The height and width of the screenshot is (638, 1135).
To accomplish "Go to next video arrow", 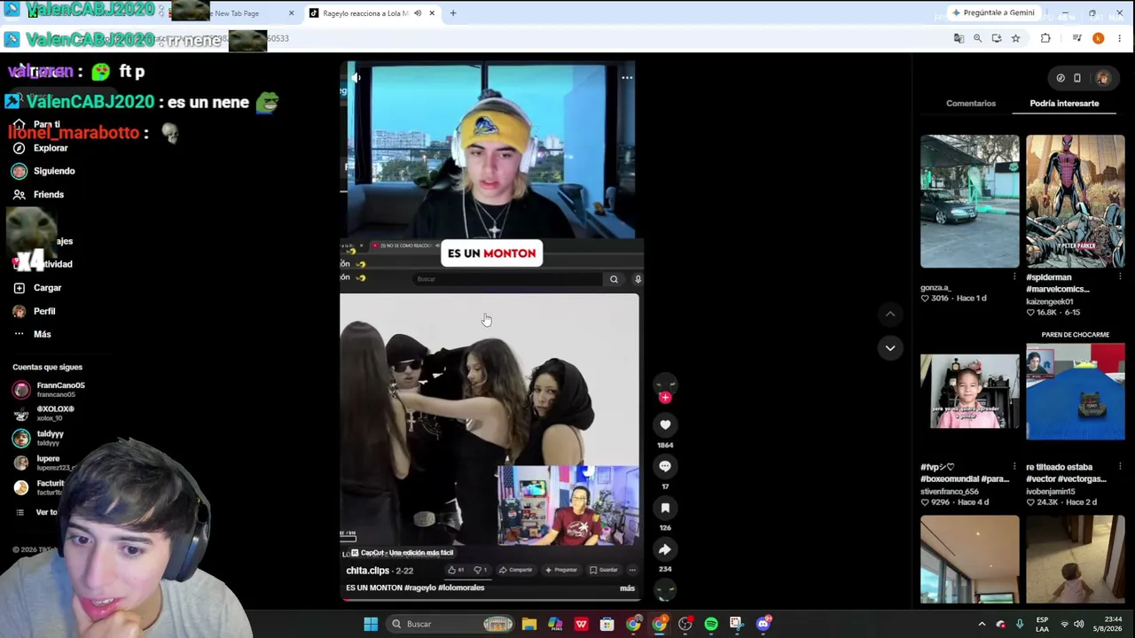I will (x=890, y=347).
